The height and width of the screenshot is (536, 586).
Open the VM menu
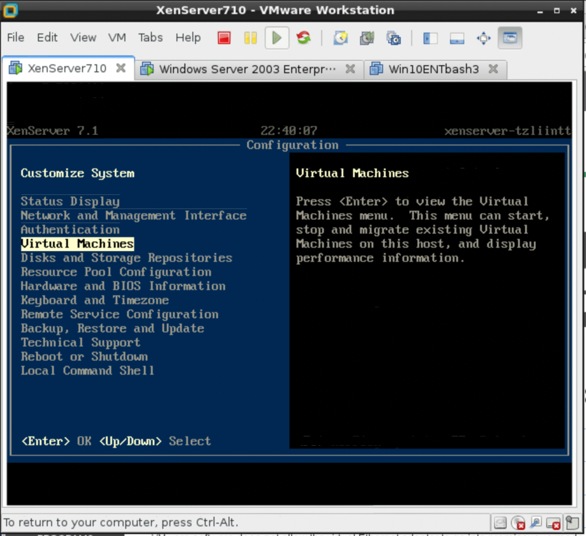pyautogui.click(x=117, y=38)
